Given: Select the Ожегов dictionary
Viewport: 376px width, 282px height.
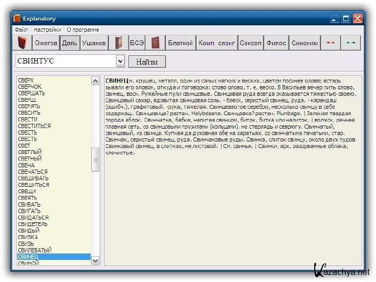Looking at the screenshot, I should coord(46,43).
